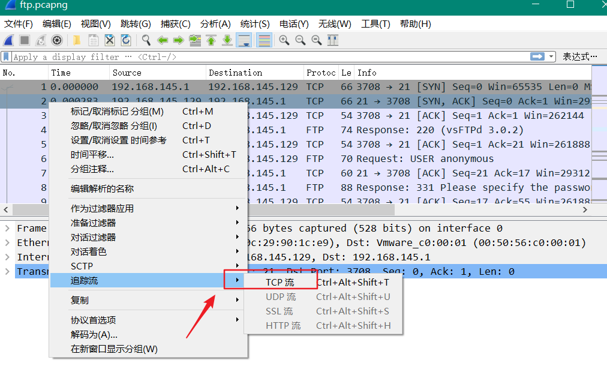Go back with the left green arrow
The image size is (607, 366).
click(162, 40)
